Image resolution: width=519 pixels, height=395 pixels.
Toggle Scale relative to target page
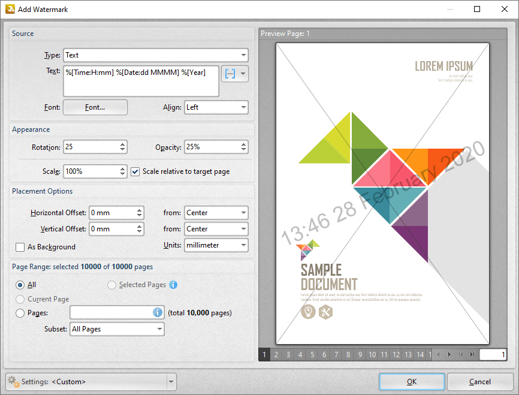pos(135,171)
